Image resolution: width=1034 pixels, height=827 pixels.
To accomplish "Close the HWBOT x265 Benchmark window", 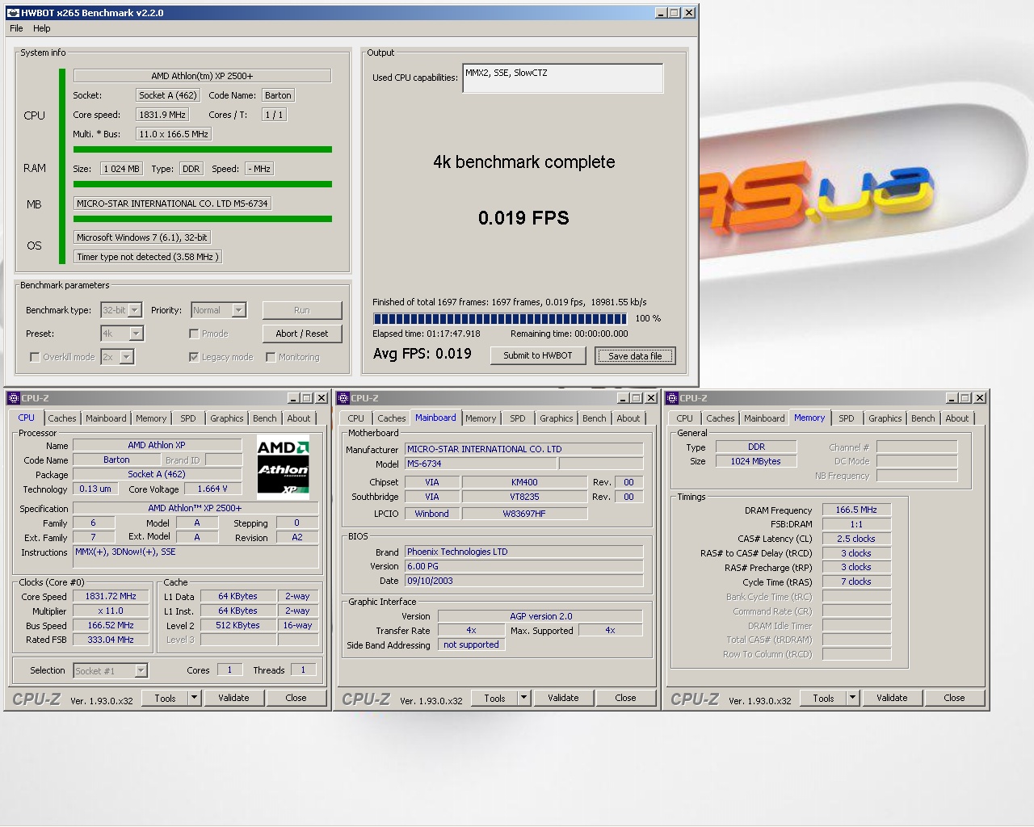I will tap(689, 13).
